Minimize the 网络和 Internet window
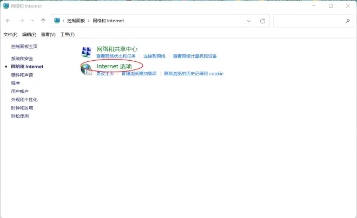The height and width of the screenshot is (218, 357). [x=314, y=6]
